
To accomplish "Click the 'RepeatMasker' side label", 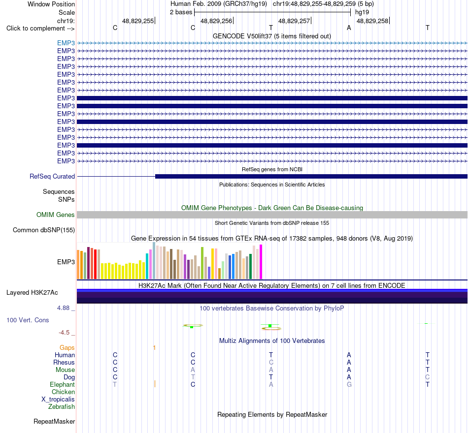I will click(x=54, y=421).
